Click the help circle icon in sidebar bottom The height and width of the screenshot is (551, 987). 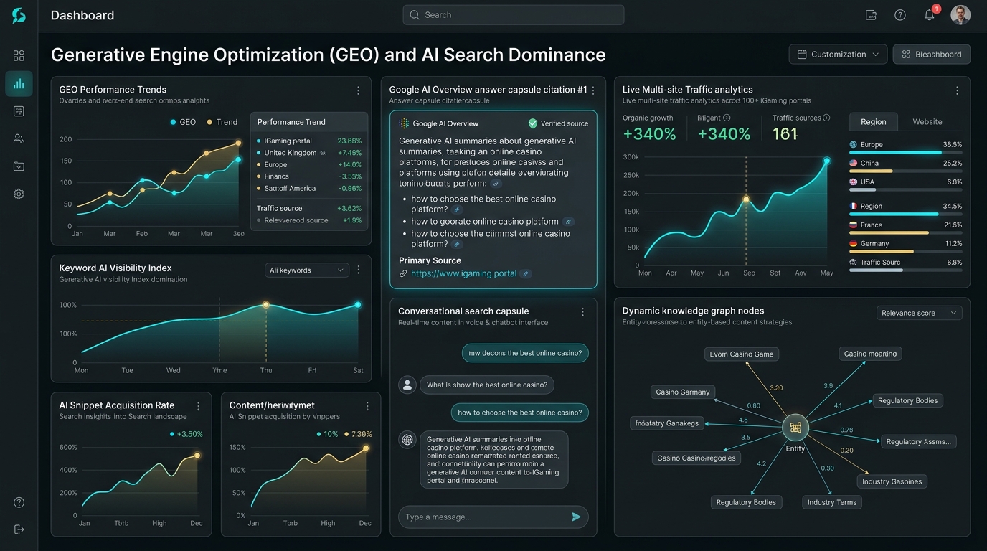[19, 502]
